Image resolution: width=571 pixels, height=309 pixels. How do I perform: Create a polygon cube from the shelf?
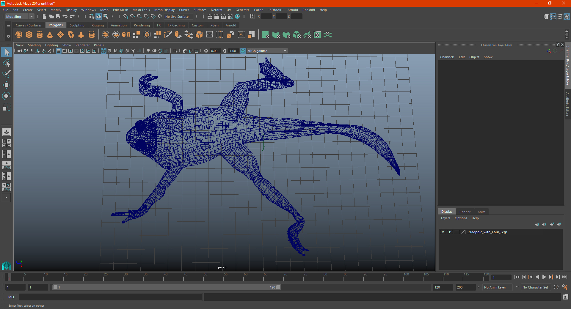[x=29, y=35]
